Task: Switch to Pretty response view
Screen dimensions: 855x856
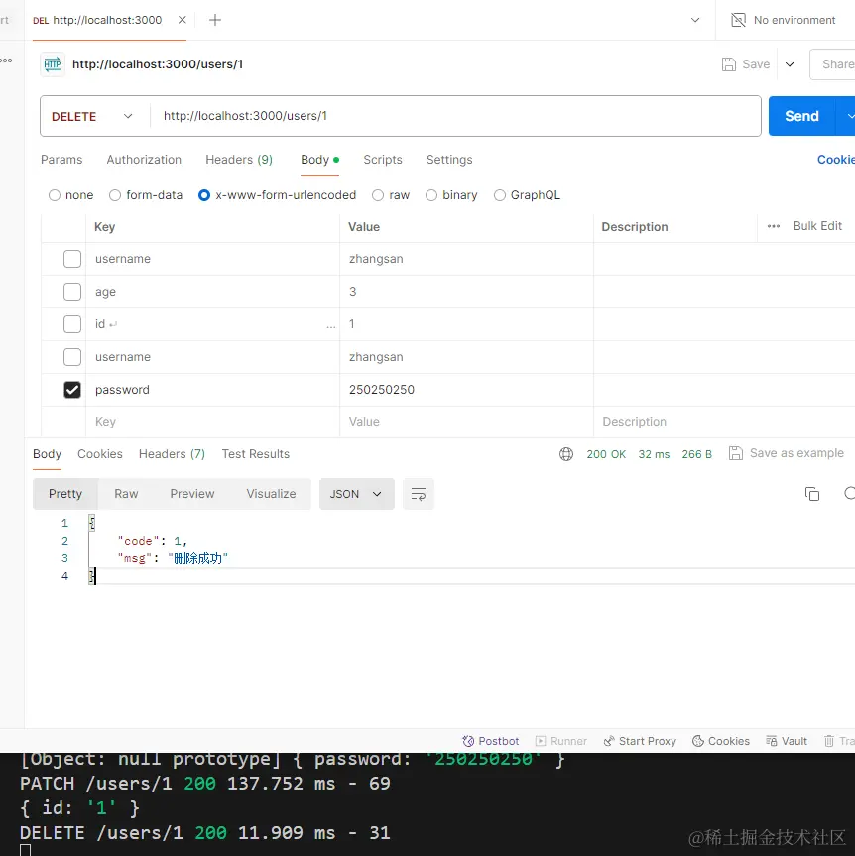Action: [x=65, y=494]
